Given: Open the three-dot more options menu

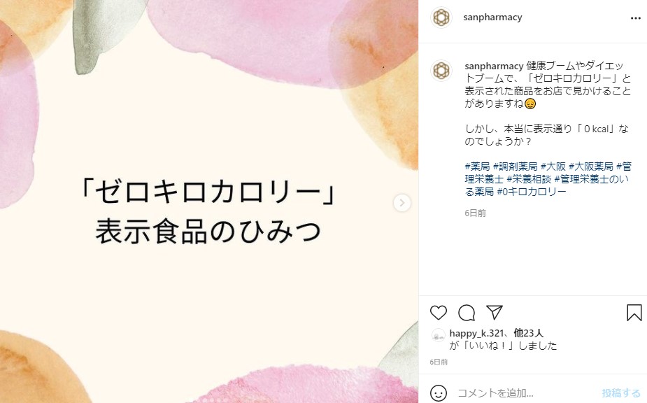Looking at the screenshot, I should pyautogui.click(x=635, y=18).
